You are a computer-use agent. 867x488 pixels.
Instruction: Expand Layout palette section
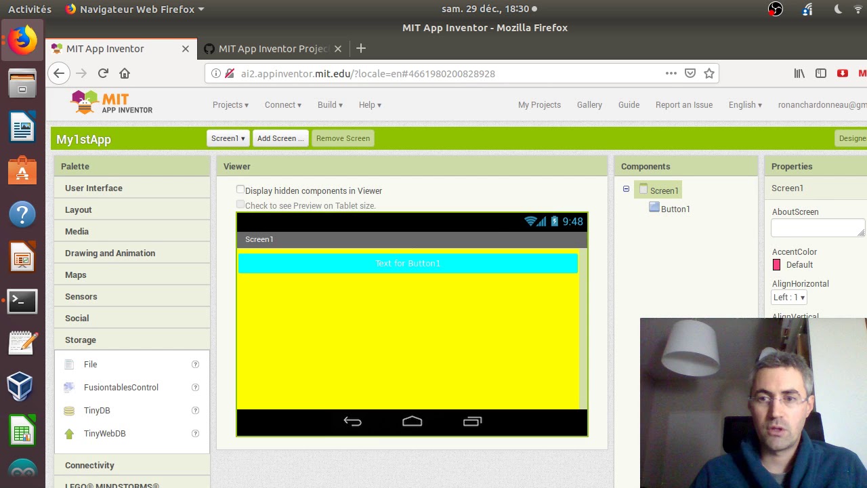point(132,210)
